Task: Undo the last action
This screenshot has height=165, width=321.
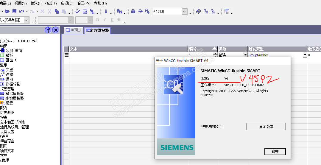Action: pos(21,11)
